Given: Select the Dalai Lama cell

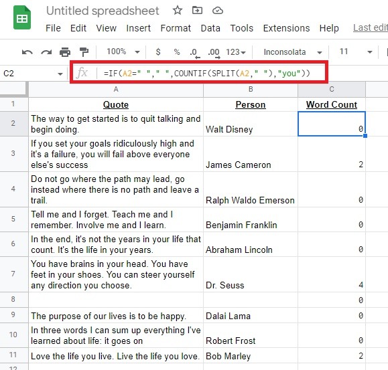Looking at the screenshot, I should point(251,315).
